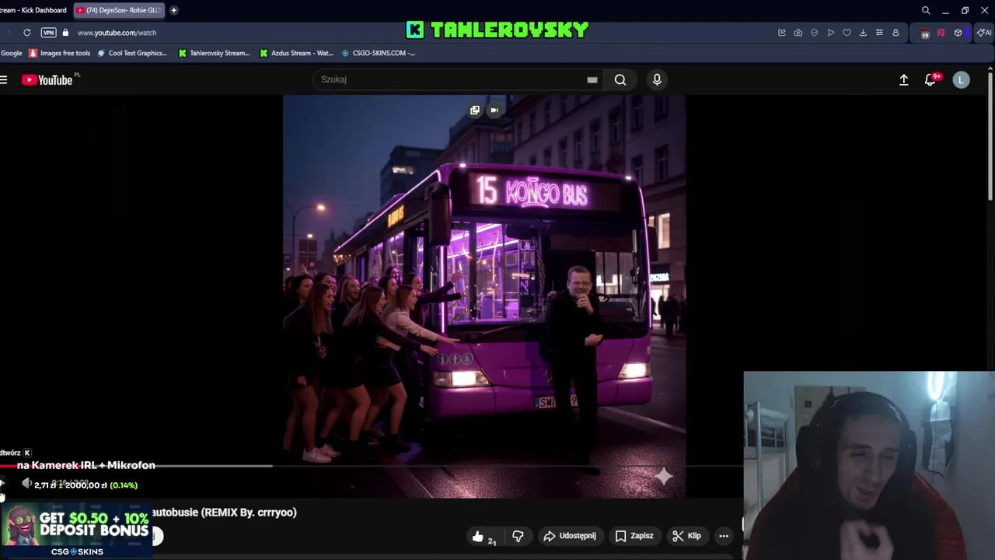
Task: Seek on the video progress bar
Action: [372, 466]
